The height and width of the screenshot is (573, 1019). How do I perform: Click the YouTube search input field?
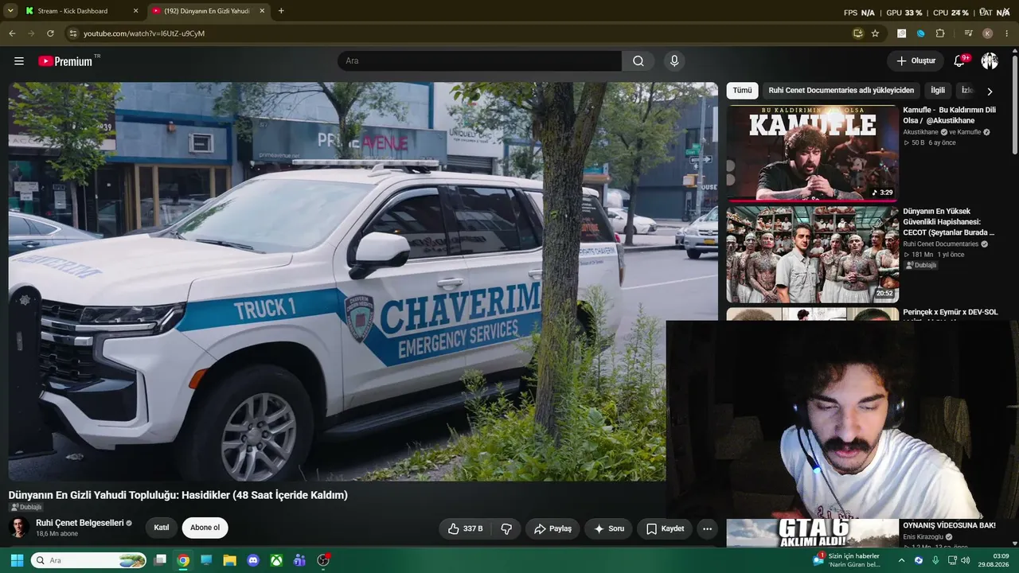point(479,61)
